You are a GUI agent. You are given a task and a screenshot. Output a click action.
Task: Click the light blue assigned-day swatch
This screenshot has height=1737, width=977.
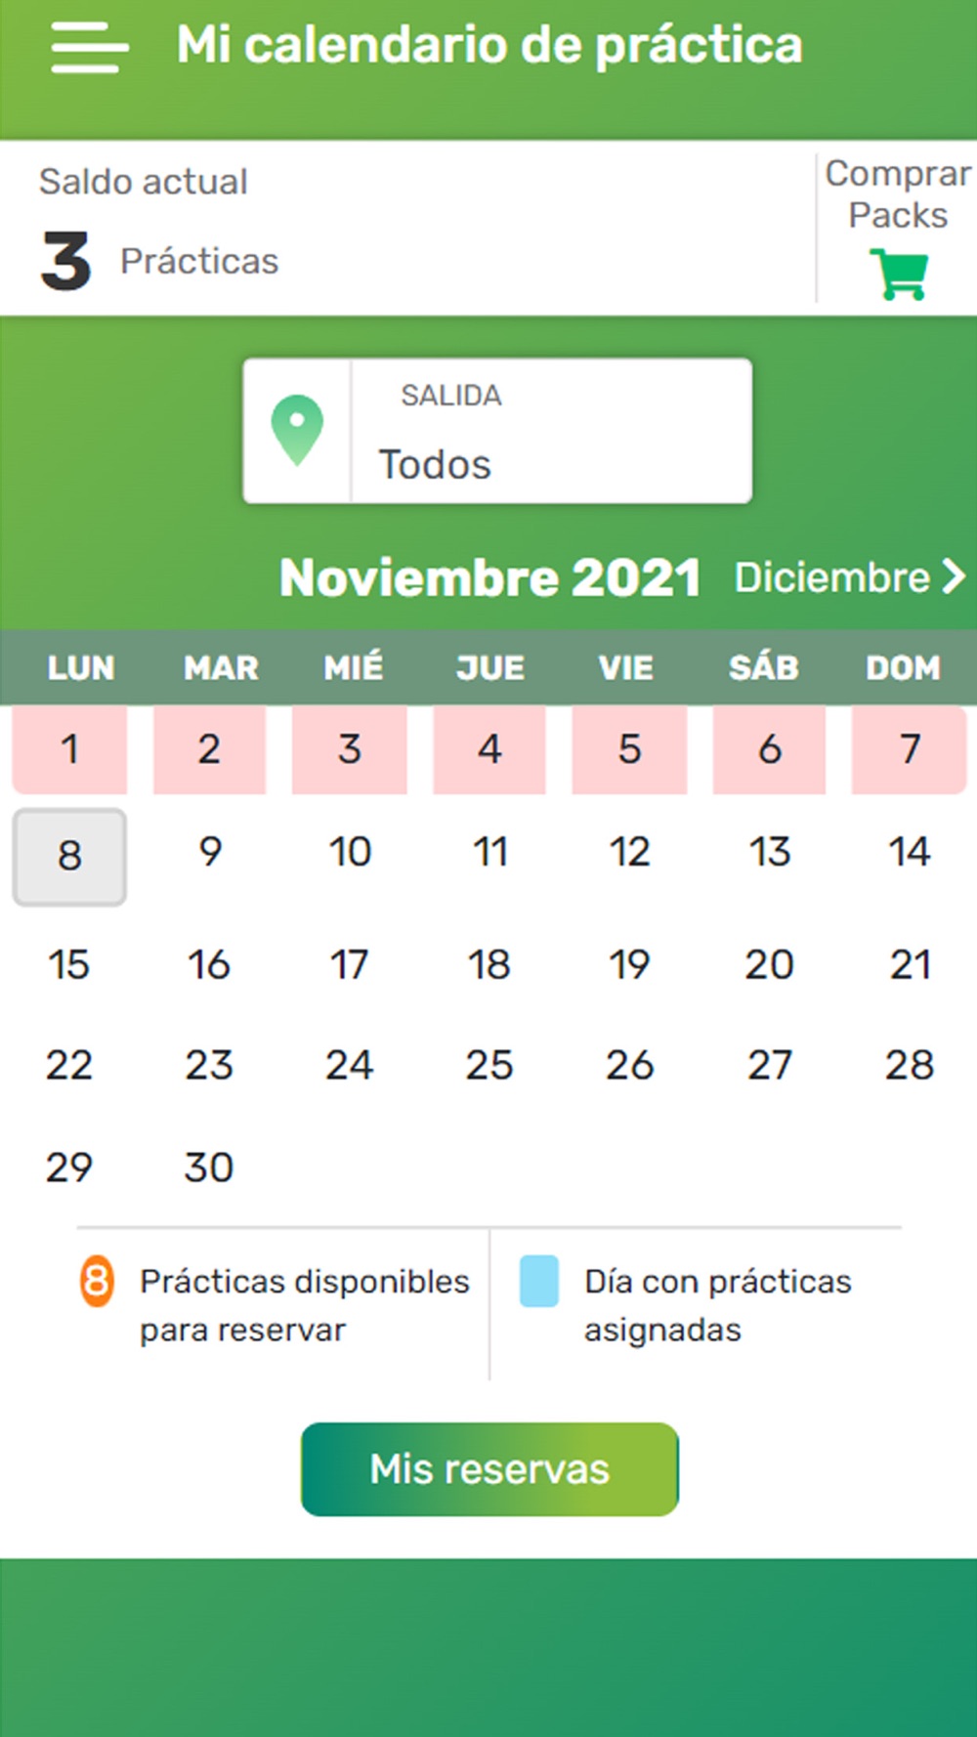pos(539,1281)
